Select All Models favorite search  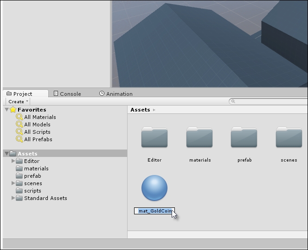(x=37, y=125)
